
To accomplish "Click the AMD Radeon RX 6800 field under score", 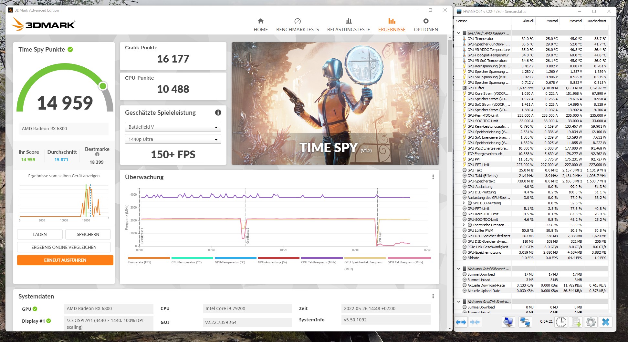I will tap(64, 129).
